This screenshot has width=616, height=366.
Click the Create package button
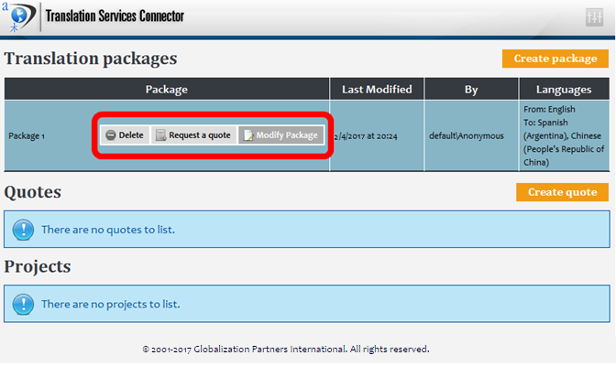click(x=555, y=59)
